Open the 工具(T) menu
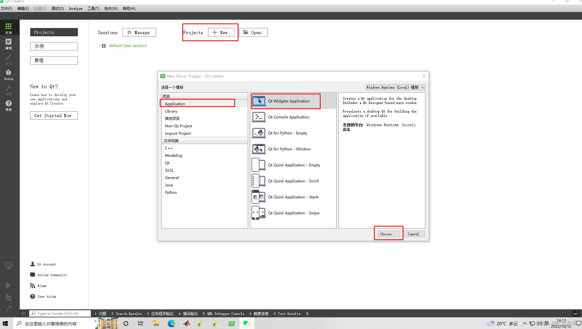The height and width of the screenshot is (329, 582). 93,8
